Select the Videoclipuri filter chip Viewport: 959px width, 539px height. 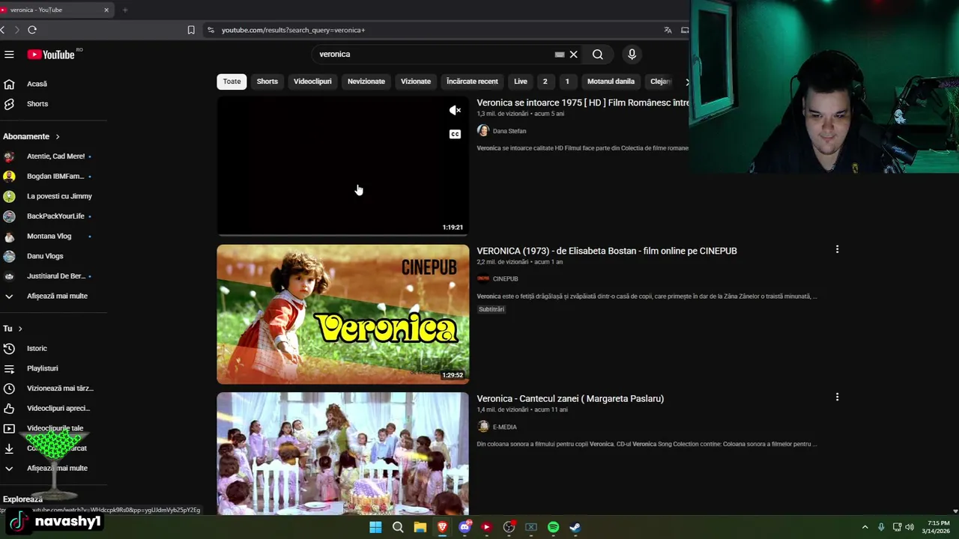(x=312, y=82)
